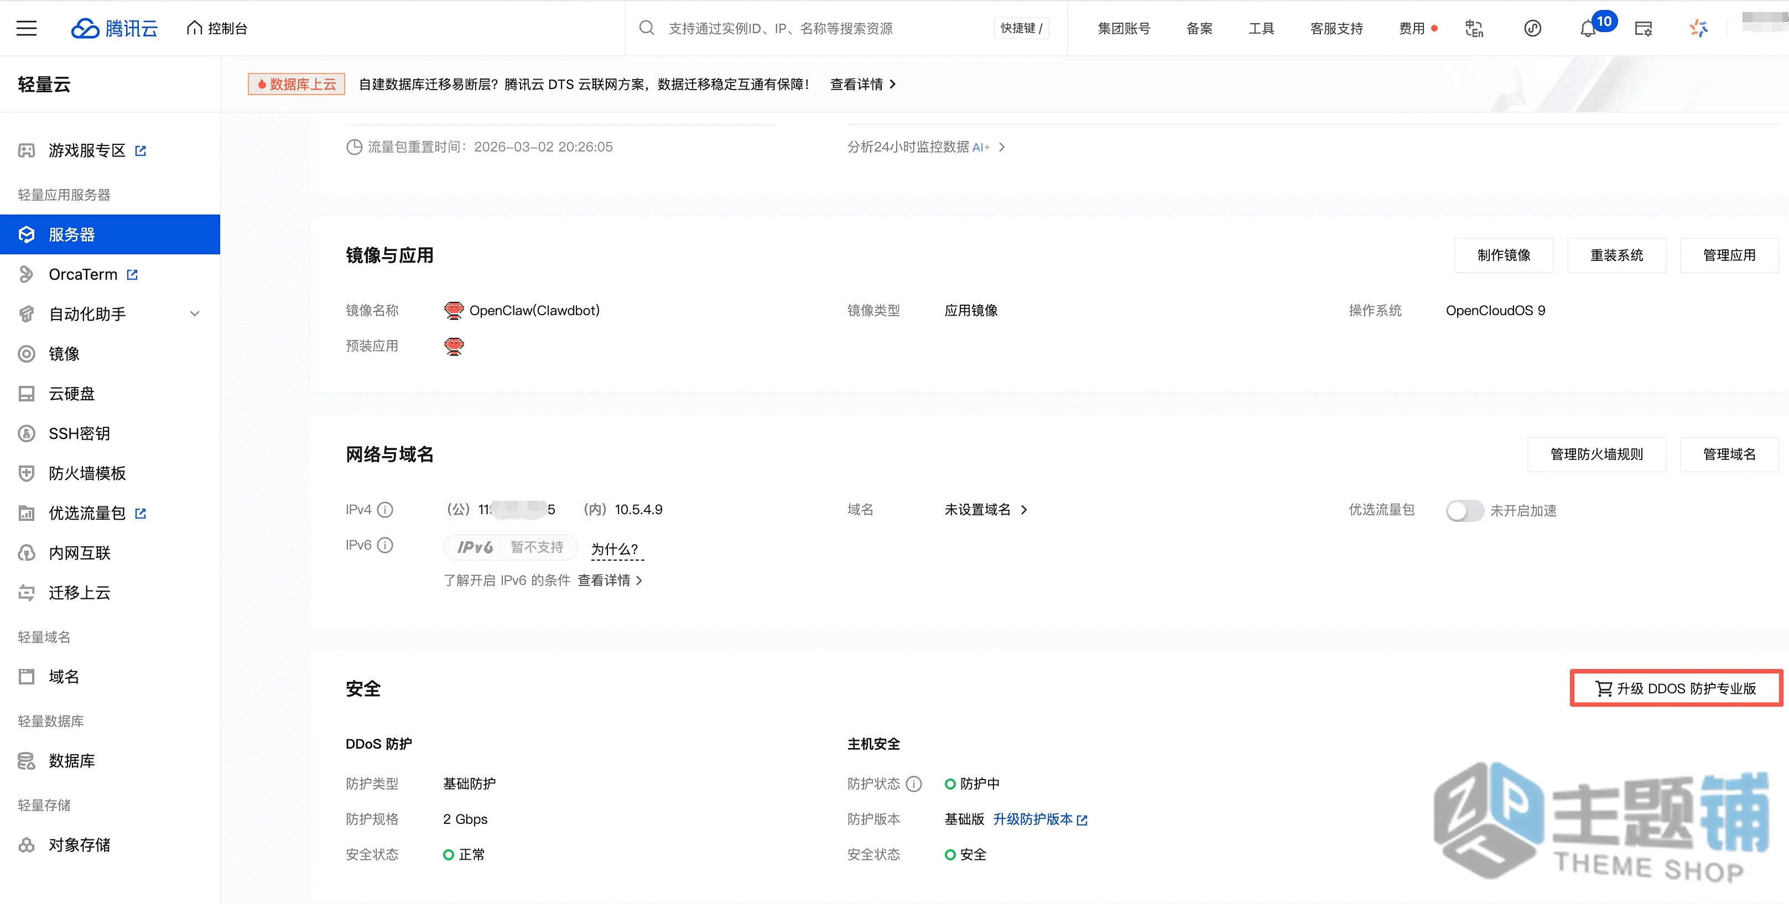This screenshot has width=1789, height=904.
Task: Click the 2 Gbps 防护规格 value
Action: [x=465, y=819]
